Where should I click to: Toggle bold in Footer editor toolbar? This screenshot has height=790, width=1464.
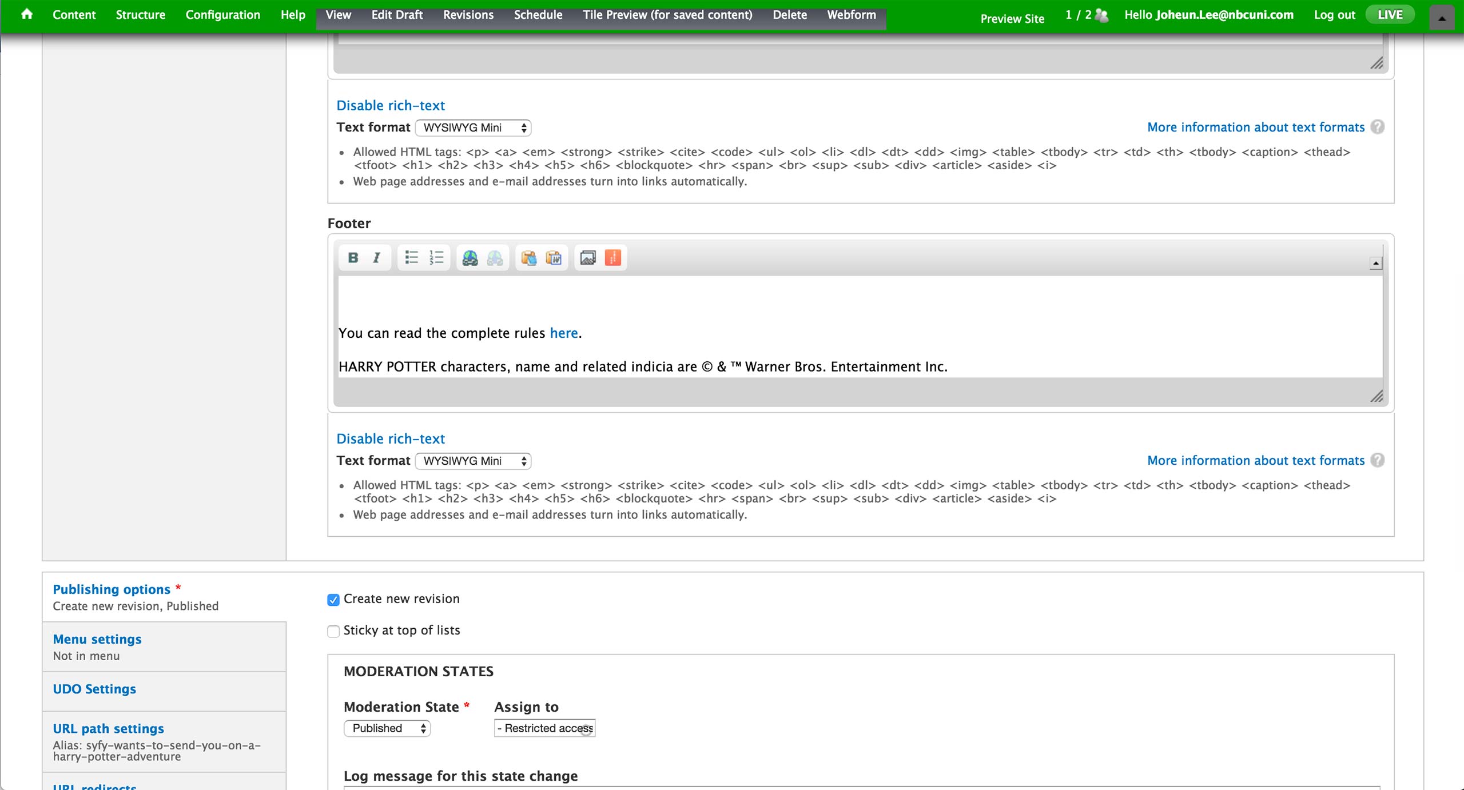[x=353, y=258]
